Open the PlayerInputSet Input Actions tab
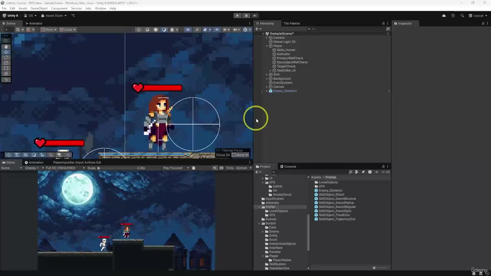Screen dimensions: 491x276 tap(77, 163)
